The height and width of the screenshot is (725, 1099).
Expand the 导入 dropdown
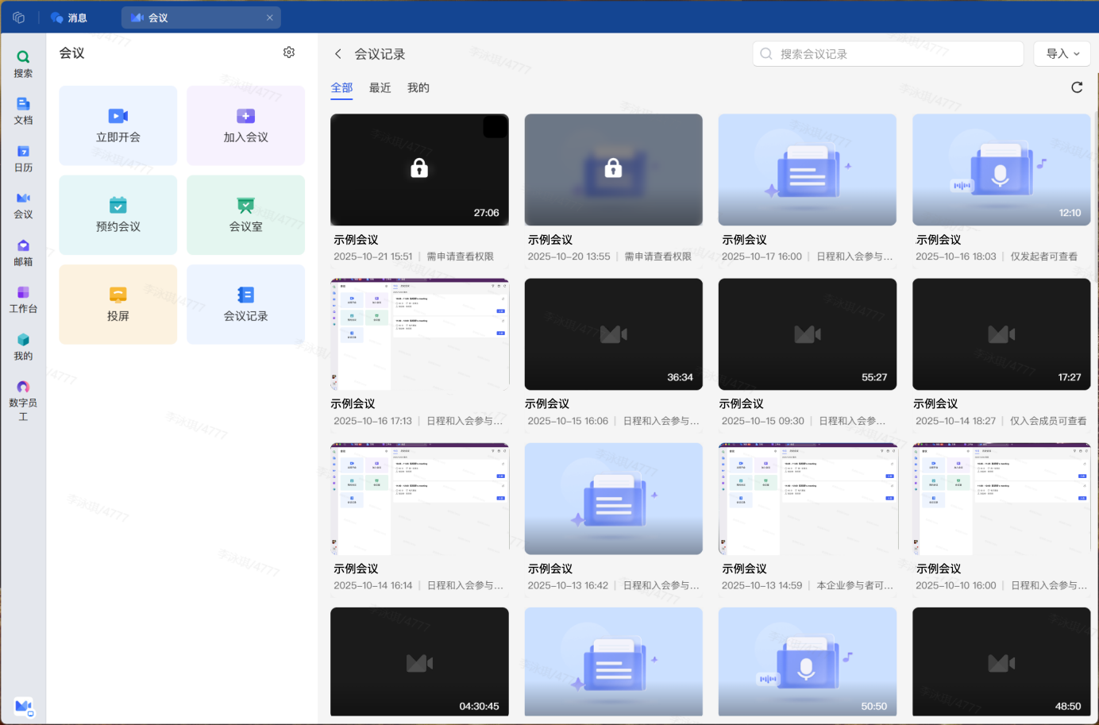(1062, 54)
